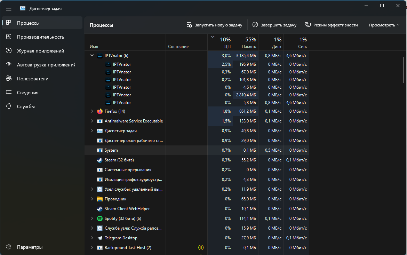Click the 861,2 МБ memory cell
The width and height of the screenshot is (407, 255).
(x=246, y=111)
